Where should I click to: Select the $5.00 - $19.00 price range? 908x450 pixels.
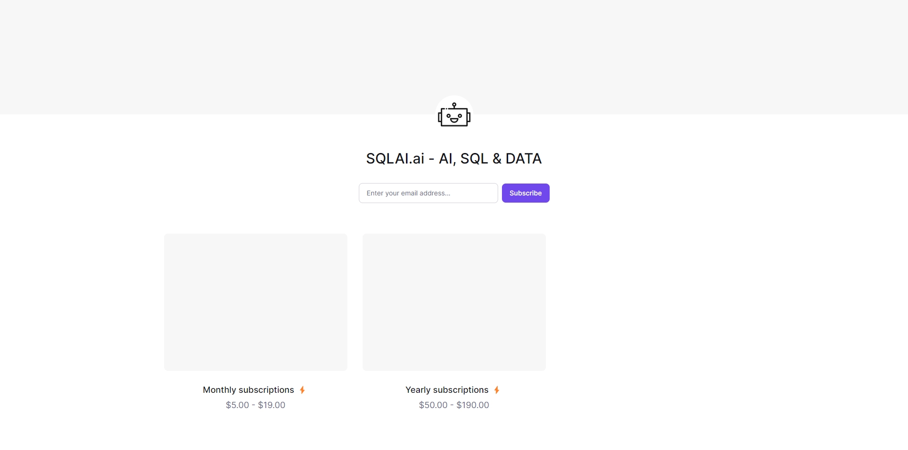[256, 405]
